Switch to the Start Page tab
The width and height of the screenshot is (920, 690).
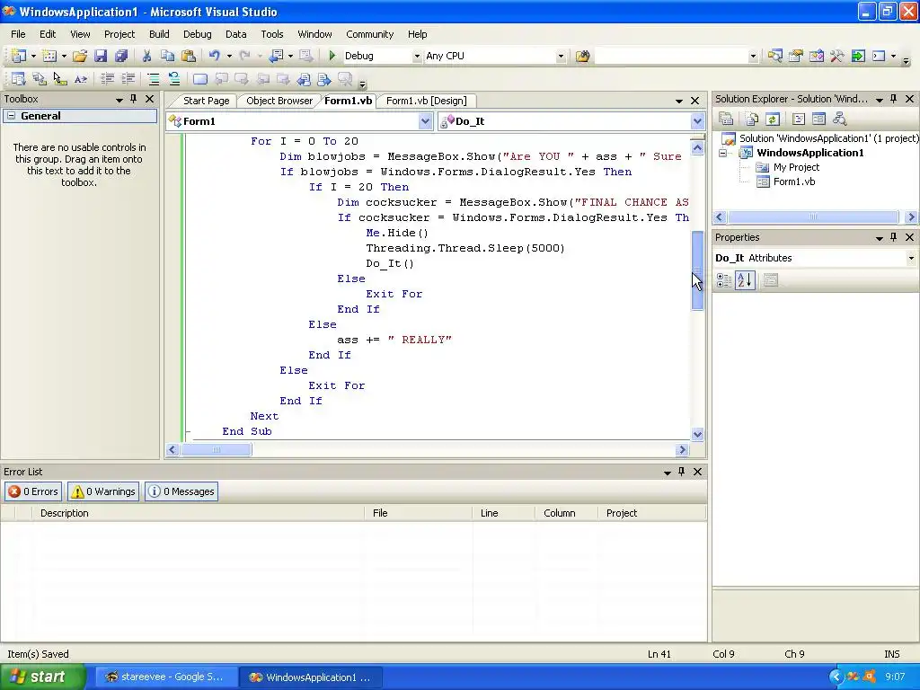(206, 101)
